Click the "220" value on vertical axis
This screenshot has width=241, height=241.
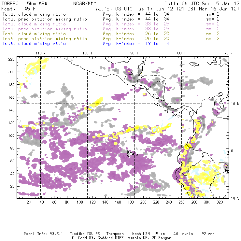click(11, 59)
